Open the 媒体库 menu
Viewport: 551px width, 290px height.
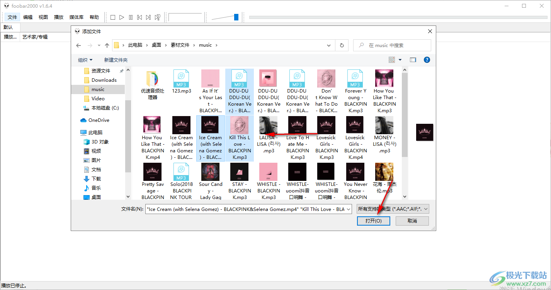[77, 17]
